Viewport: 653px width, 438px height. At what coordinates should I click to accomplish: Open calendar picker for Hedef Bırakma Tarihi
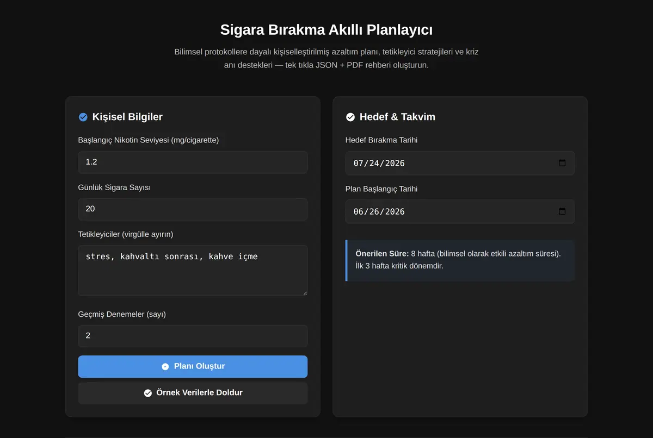coord(562,163)
